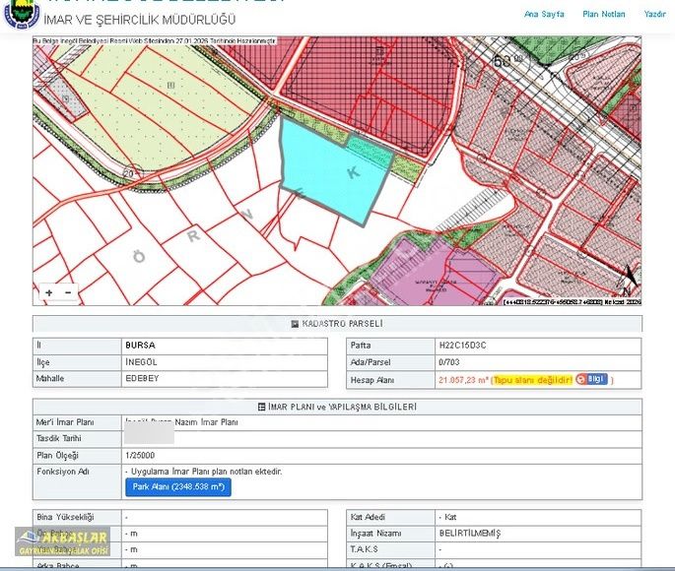Select plan scale value 1/25000
Image resolution: width=675 pixels, height=571 pixels.
pyautogui.click(x=140, y=456)
